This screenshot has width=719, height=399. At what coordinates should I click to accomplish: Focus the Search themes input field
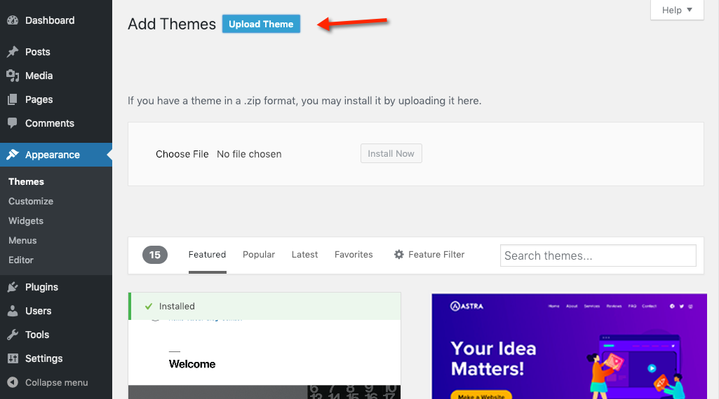tap(598, 255)
